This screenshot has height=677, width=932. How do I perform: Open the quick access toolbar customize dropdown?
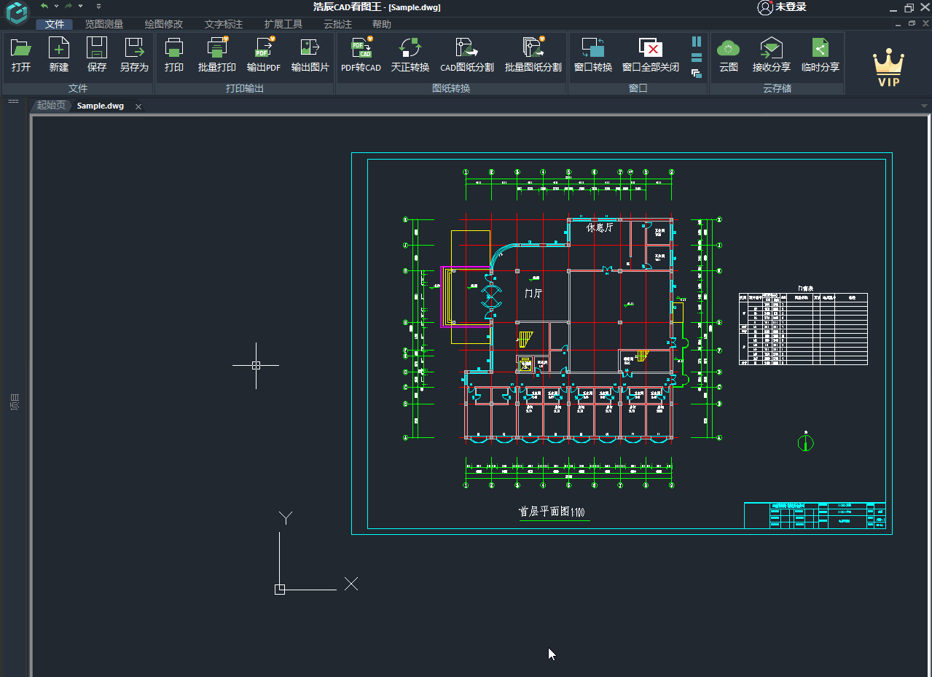tap(98, 6)
